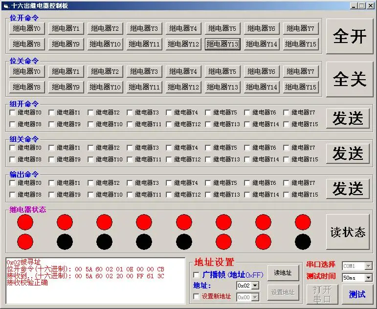Image resolution: width=377 pixels, height=309 pixels.
Task: Click the blue 测试 button
Action: point(357,294)
